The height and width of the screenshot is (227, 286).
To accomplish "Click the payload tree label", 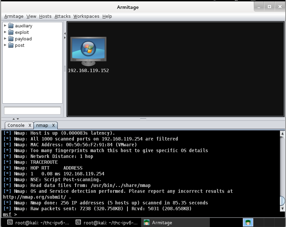I will coord(23,39).
